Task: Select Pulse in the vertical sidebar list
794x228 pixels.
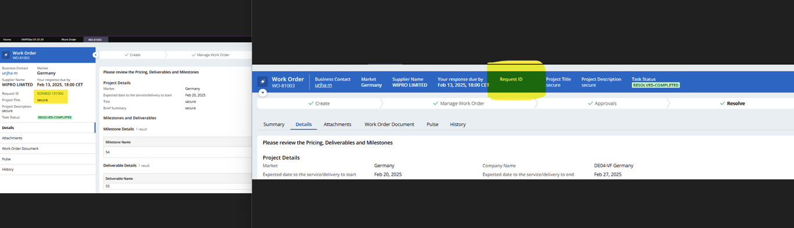Action: tap(47, 159)
